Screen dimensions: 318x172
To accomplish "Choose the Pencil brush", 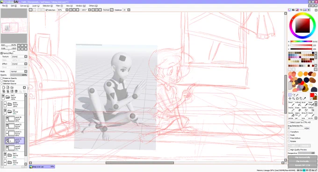I will coord(291,104).
